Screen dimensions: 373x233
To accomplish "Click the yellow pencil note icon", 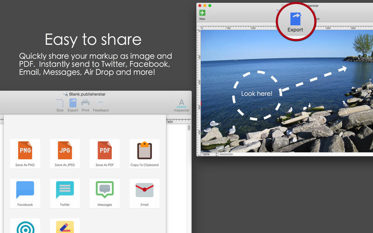I will (65, 227).
